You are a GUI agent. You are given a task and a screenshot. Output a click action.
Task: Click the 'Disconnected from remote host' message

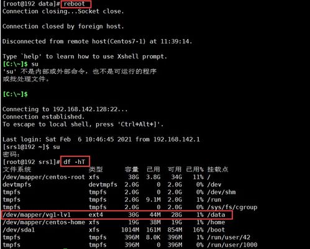98,42
